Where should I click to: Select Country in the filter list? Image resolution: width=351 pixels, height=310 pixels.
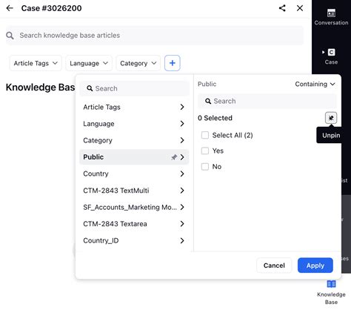134,174
